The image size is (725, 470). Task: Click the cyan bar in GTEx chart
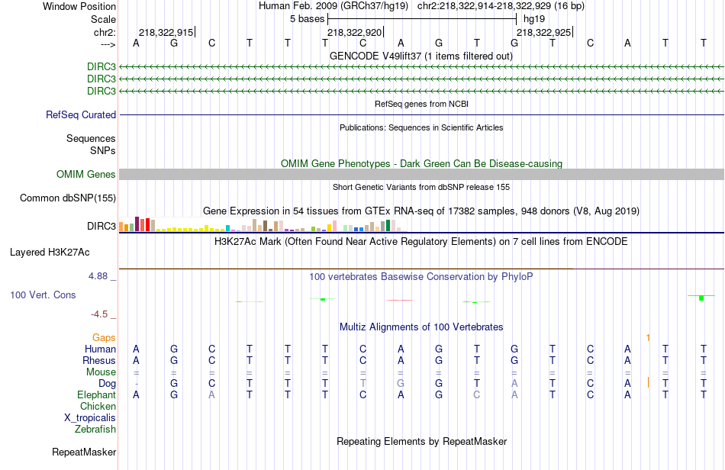(x=228, y=228)
